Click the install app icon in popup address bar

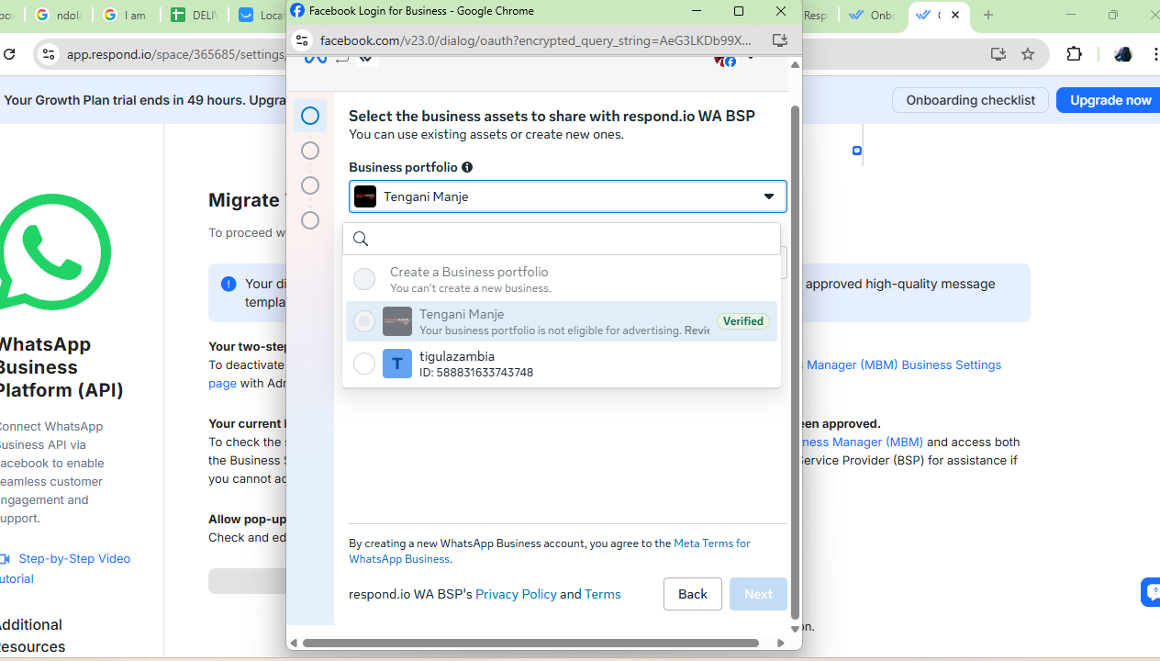point(780,40)
